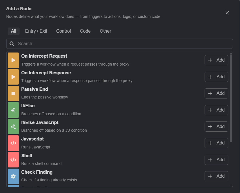Open the Control category tab
The width and height of the screenshot is (240, 193).
coord(63,31)
